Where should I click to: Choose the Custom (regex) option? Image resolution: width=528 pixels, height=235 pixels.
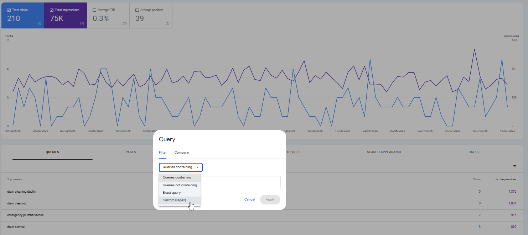coord(180,200)
